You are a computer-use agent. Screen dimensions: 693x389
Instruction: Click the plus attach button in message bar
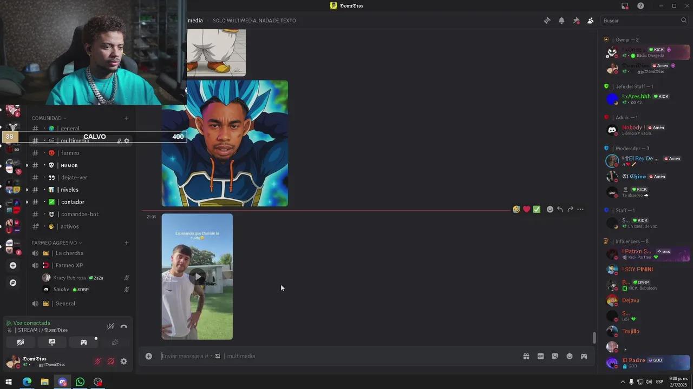[148, 356]
